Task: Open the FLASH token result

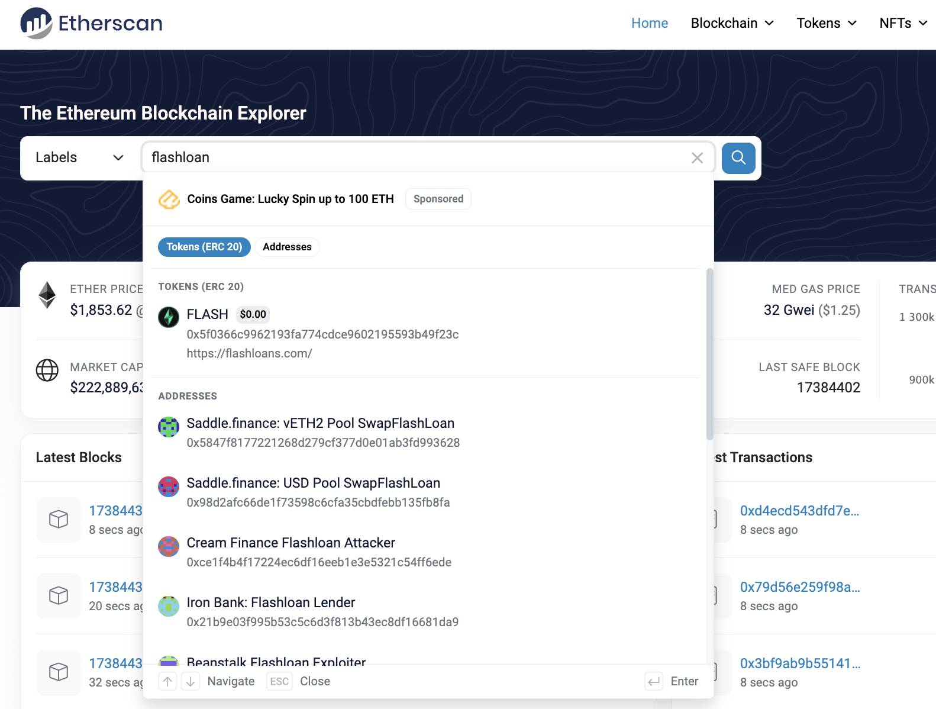Action: [x=425, y=333]
